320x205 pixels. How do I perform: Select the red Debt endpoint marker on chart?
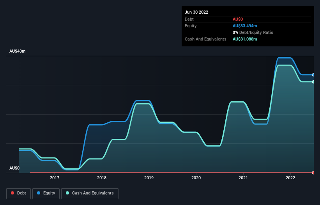(313, 173)
